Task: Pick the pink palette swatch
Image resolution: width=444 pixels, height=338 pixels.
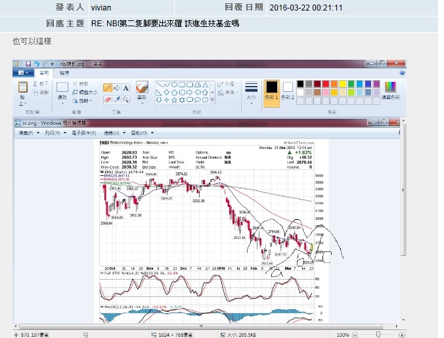Action: point(326,92)
